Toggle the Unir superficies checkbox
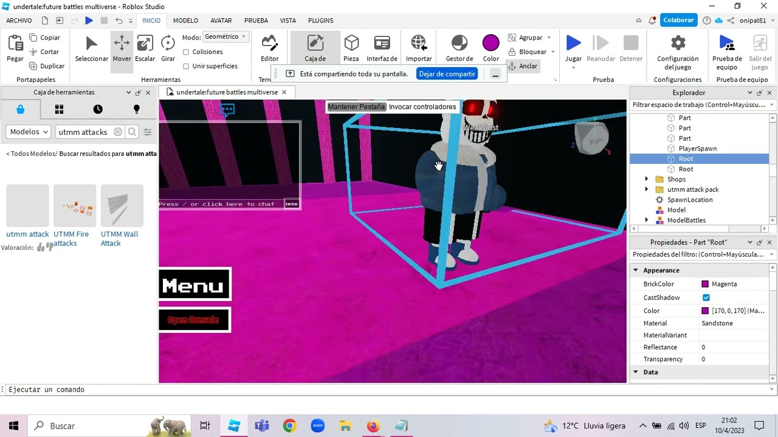The image size is (778, 437). (186, 66)
